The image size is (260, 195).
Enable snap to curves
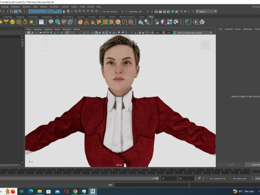point(80,11)
